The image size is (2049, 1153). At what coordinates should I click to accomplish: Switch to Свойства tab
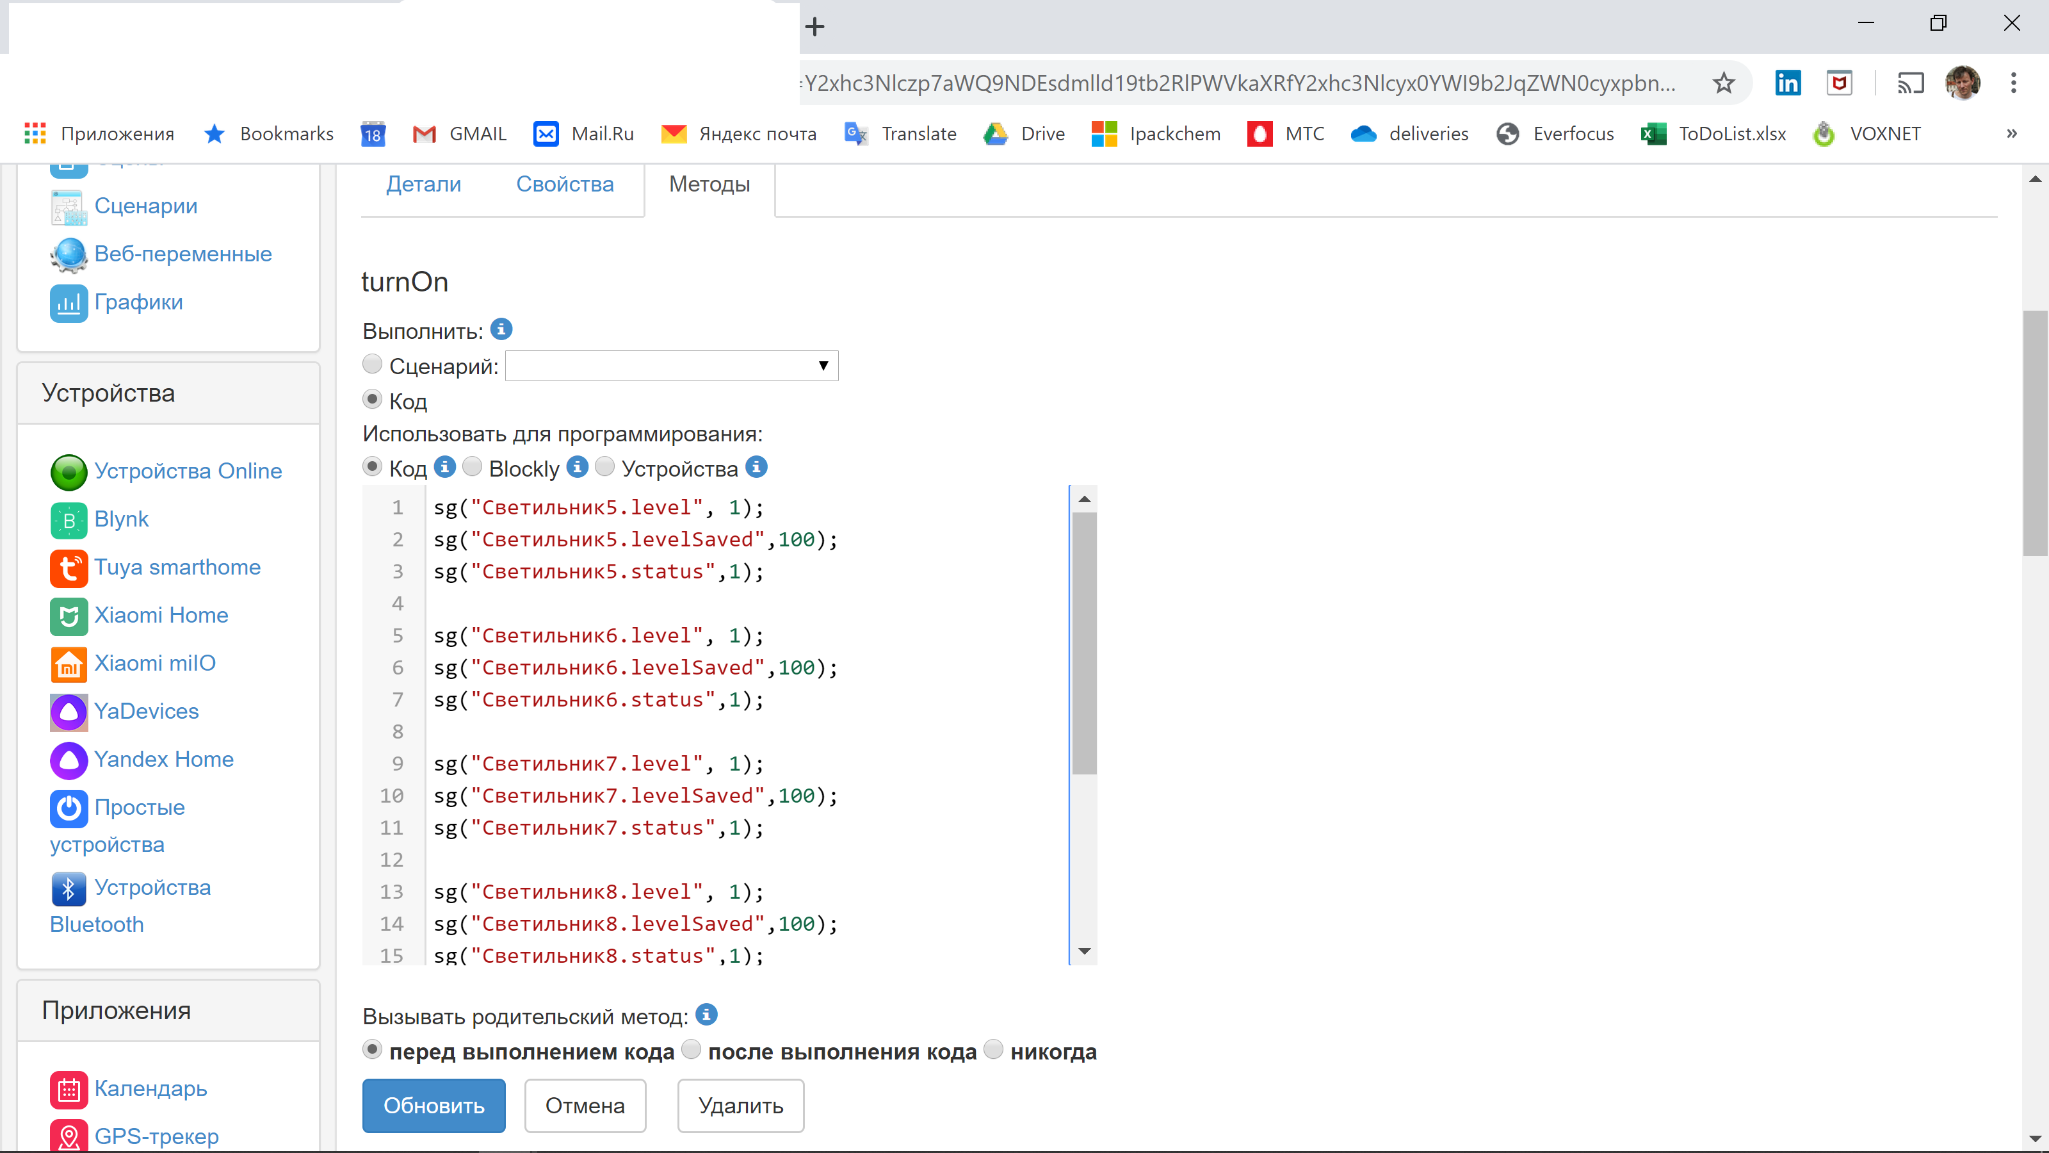[564, 184]
